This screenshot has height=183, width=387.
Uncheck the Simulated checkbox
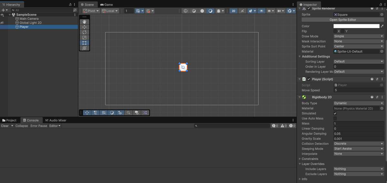[335, 113]
